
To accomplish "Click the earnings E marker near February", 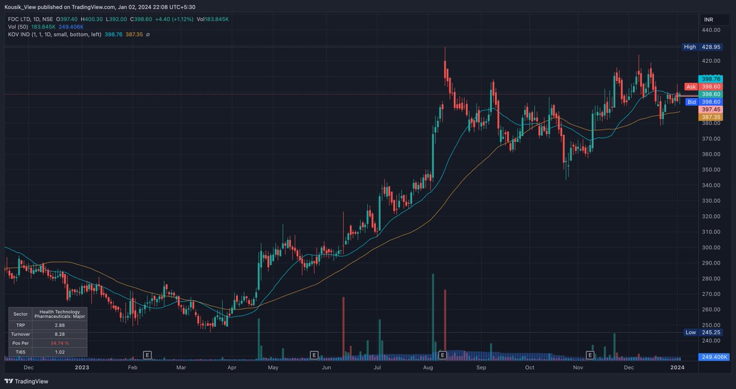I will pyautogui.click(x=147, y=355).
